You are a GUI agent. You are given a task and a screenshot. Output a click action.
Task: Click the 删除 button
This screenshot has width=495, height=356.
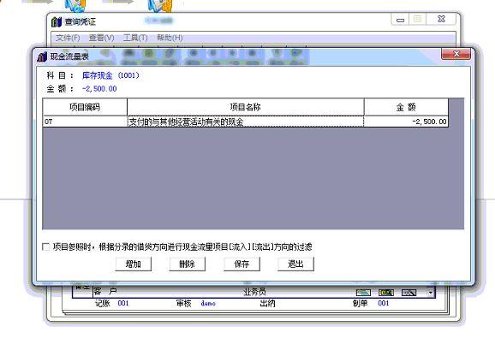pyautogui.click(x=188, y=264)
